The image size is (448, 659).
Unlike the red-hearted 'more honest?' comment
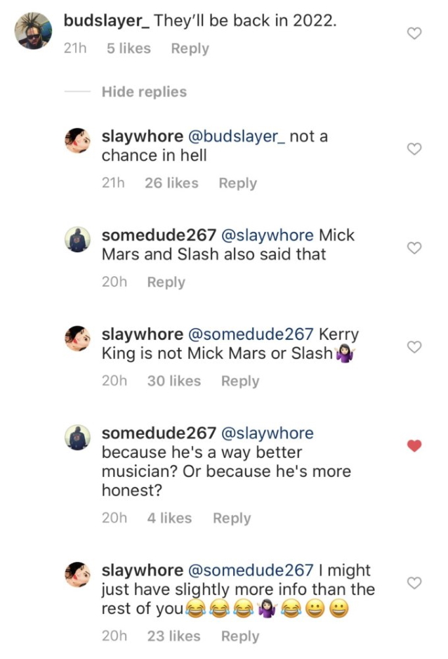tap(414, 445)
